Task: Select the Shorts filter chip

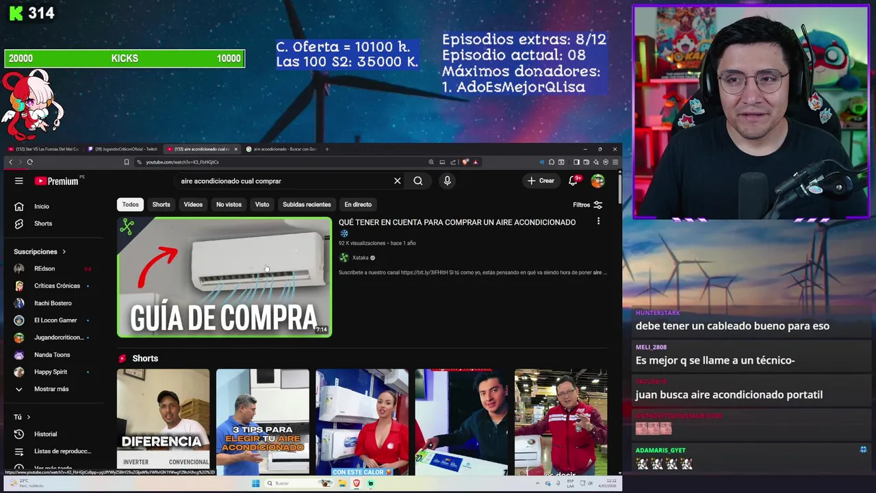Action: [x=161, y=204]
